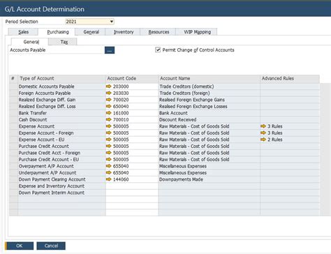Screen dimensions: 331x254
Task: Select Bank Account name cell
Action: click(209, 113)
